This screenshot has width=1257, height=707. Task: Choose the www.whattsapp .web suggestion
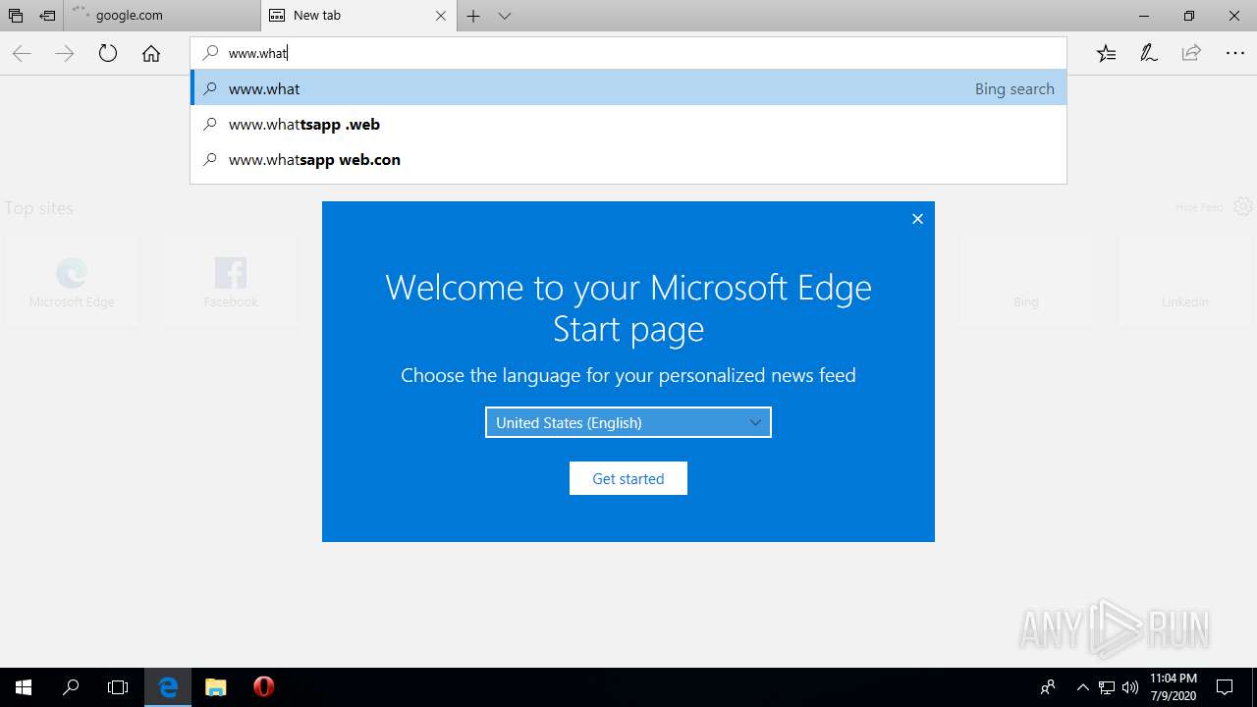click(x=628, y=125)
